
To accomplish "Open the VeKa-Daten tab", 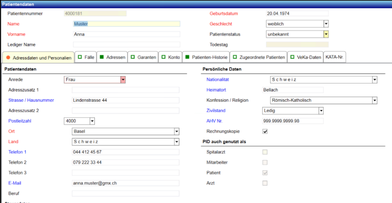I will (x=304, y=57).
